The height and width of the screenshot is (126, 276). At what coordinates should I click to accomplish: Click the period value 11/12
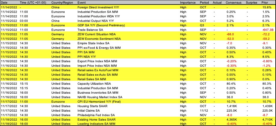coord(203,110)
